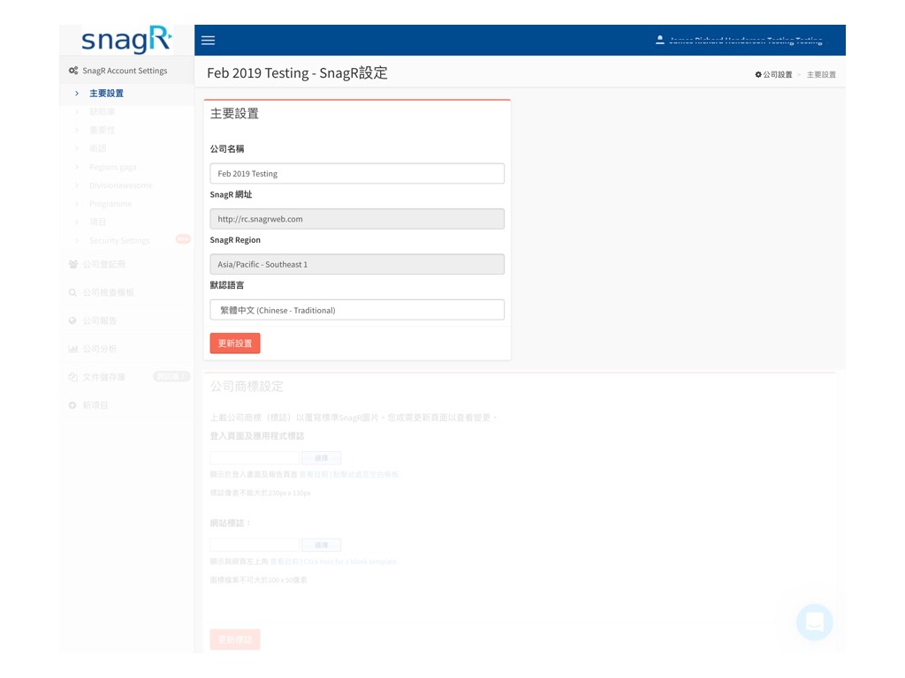This screenshot has width=905, height=678.
Task: Click the SnagR Region field
Action: (x=357, y=264)
